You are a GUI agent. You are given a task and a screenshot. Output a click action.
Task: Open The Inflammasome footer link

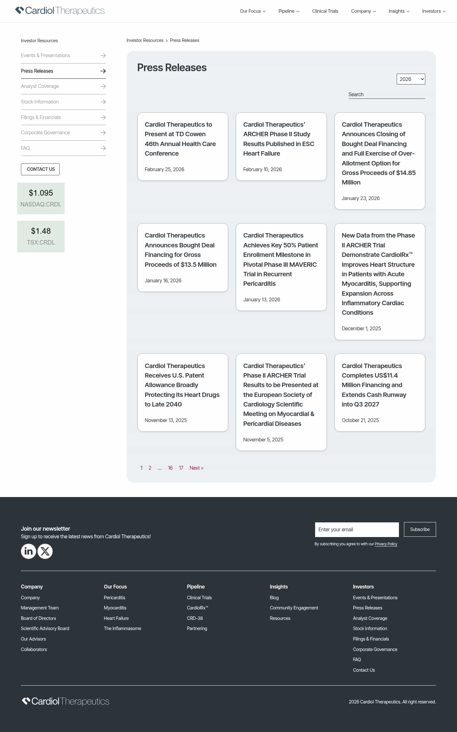[123, 628]
